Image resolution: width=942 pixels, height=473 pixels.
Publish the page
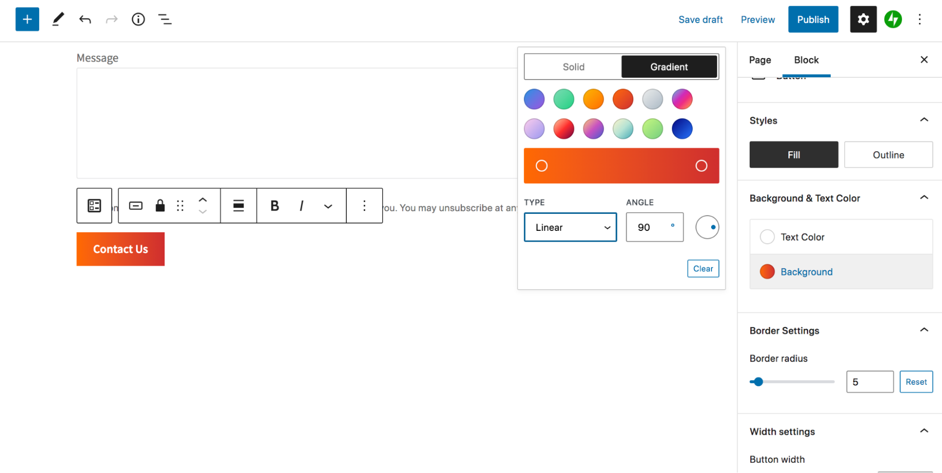pos(813,19)
